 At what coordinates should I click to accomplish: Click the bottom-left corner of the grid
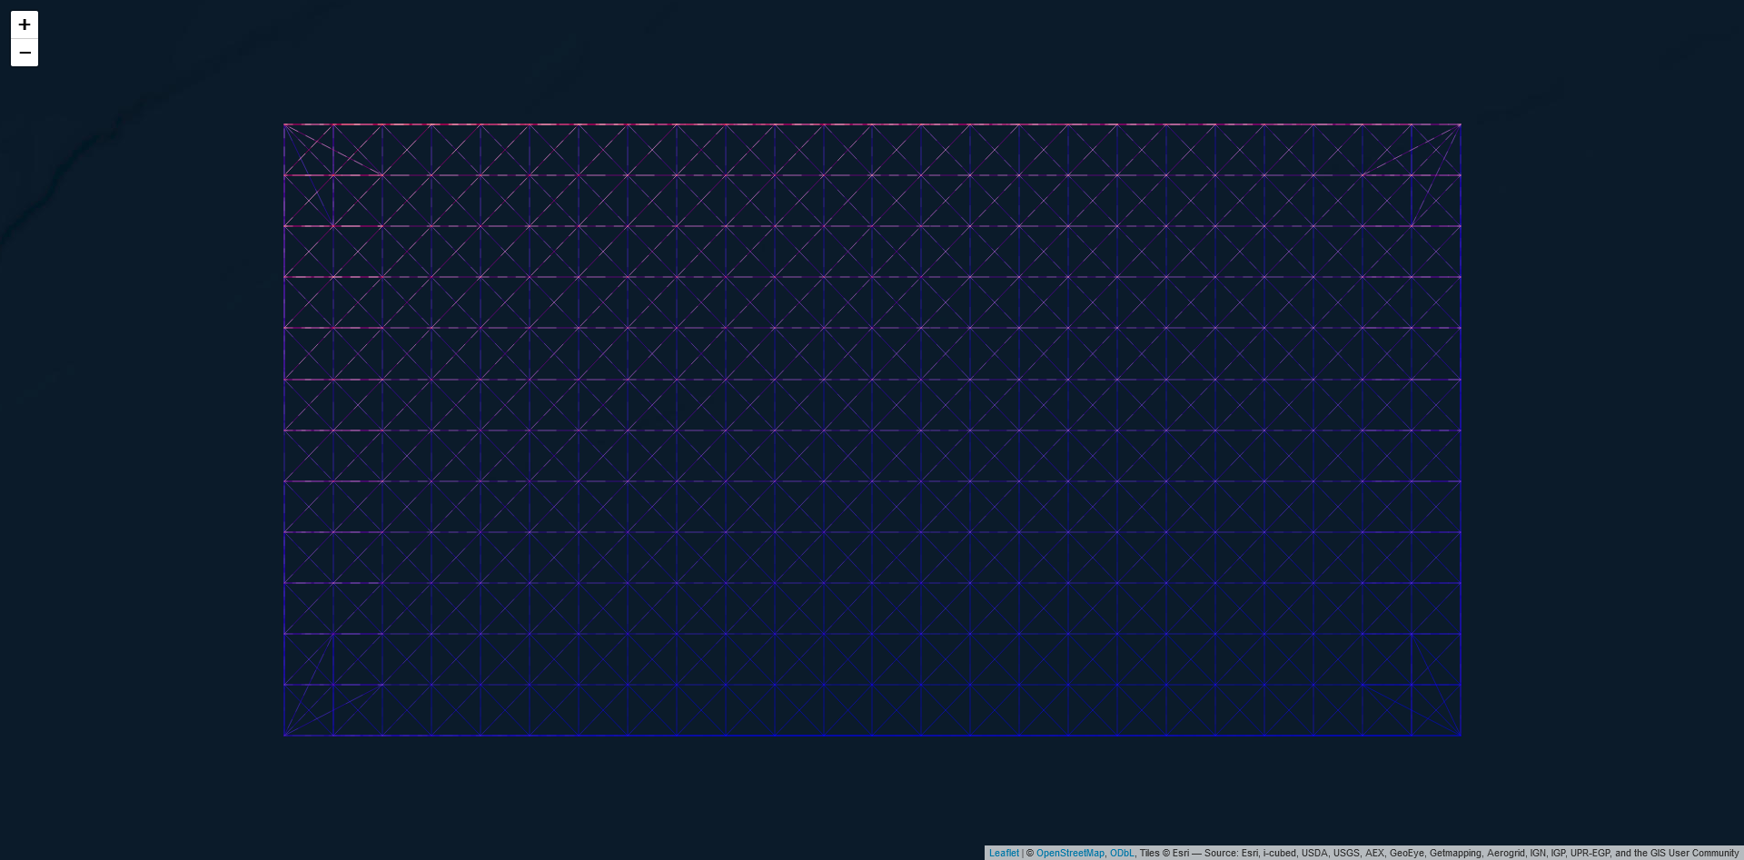pos(284,736)
